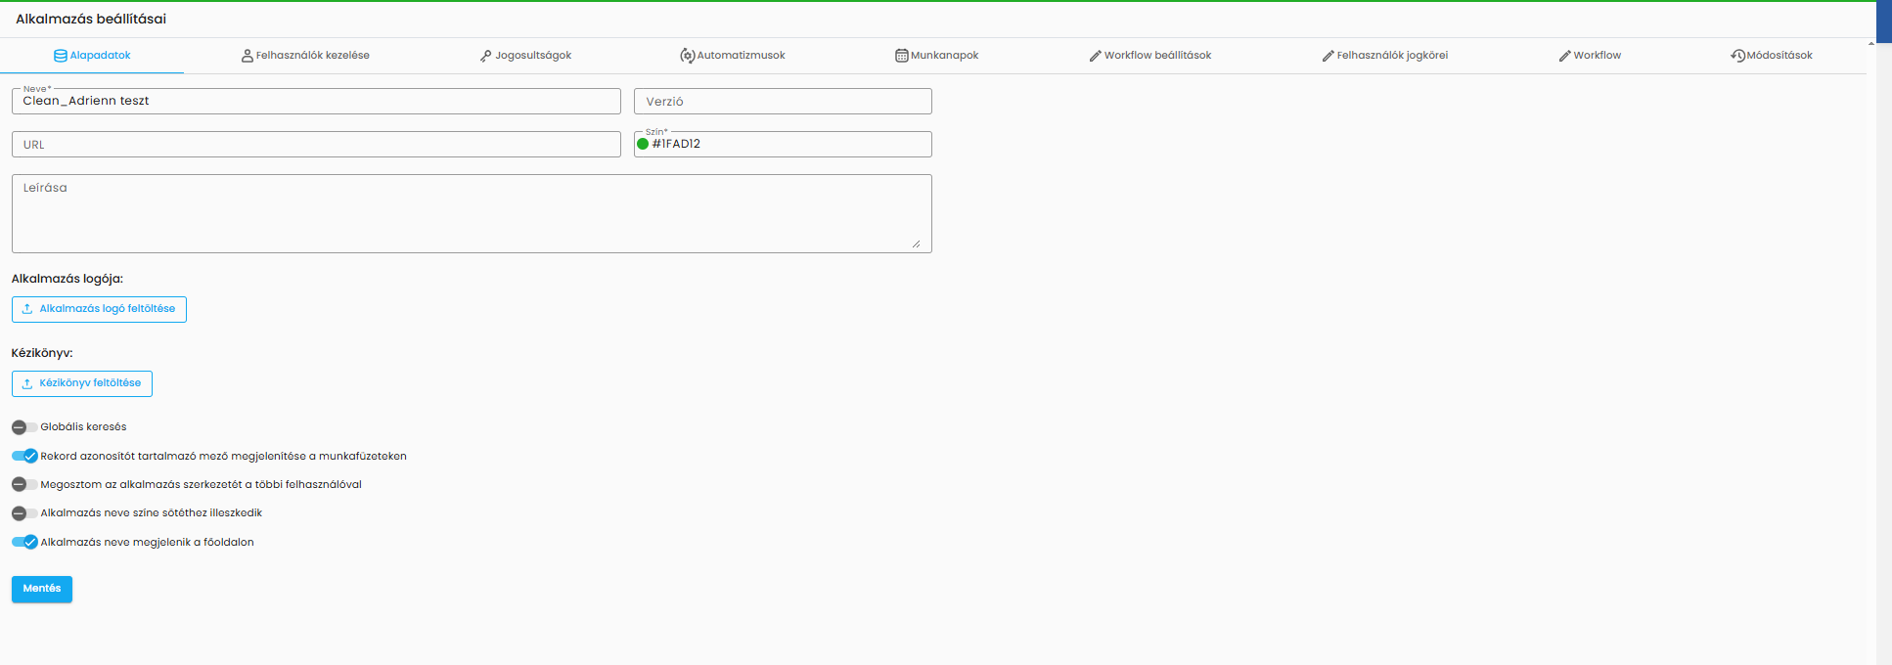Click the gear icon of Automatizmusok
This screenshot has width=1892, height=665.
point(688,56)
